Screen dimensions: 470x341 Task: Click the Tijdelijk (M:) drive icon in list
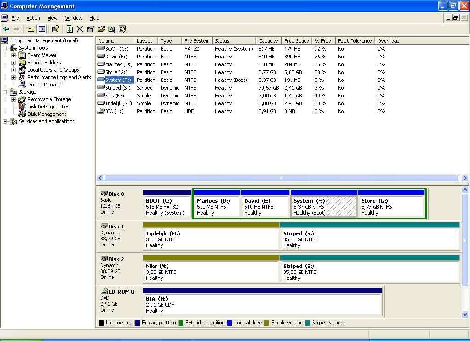point(101,103)
